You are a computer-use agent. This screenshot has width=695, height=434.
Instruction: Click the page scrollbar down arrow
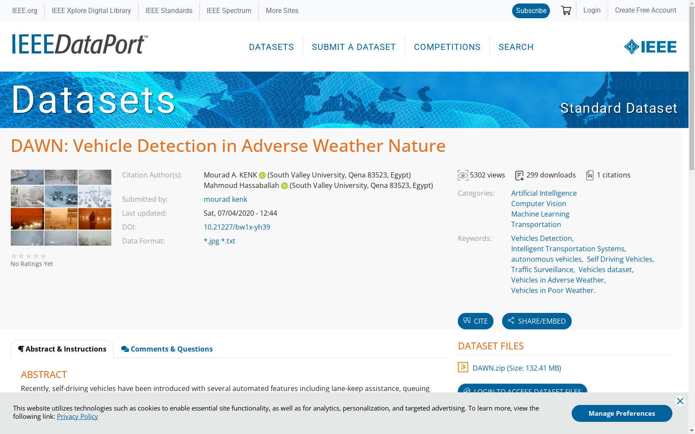[692, 431]
